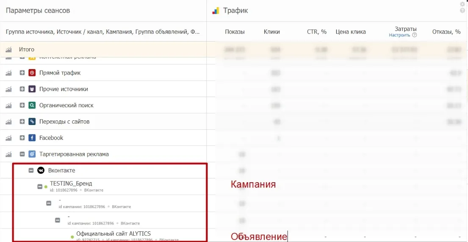Click the blue Facebook logo icon
This screenshot has width=468, height=242.
pyautogui.click(x=32, y=138)
